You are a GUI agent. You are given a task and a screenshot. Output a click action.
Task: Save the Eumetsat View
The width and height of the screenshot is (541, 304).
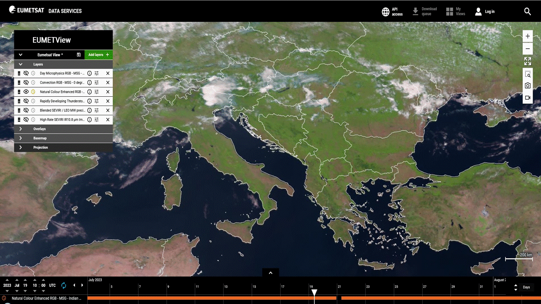tap(79, 55)
